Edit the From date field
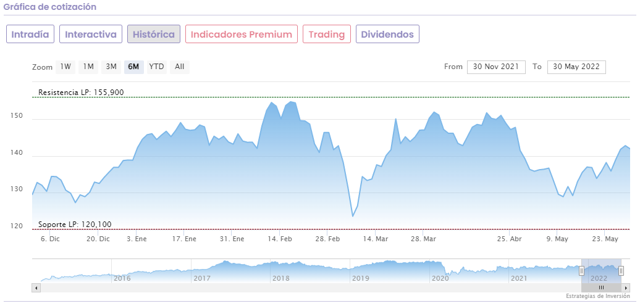Screen dimensions: 640x306 (x=496, y=67)
